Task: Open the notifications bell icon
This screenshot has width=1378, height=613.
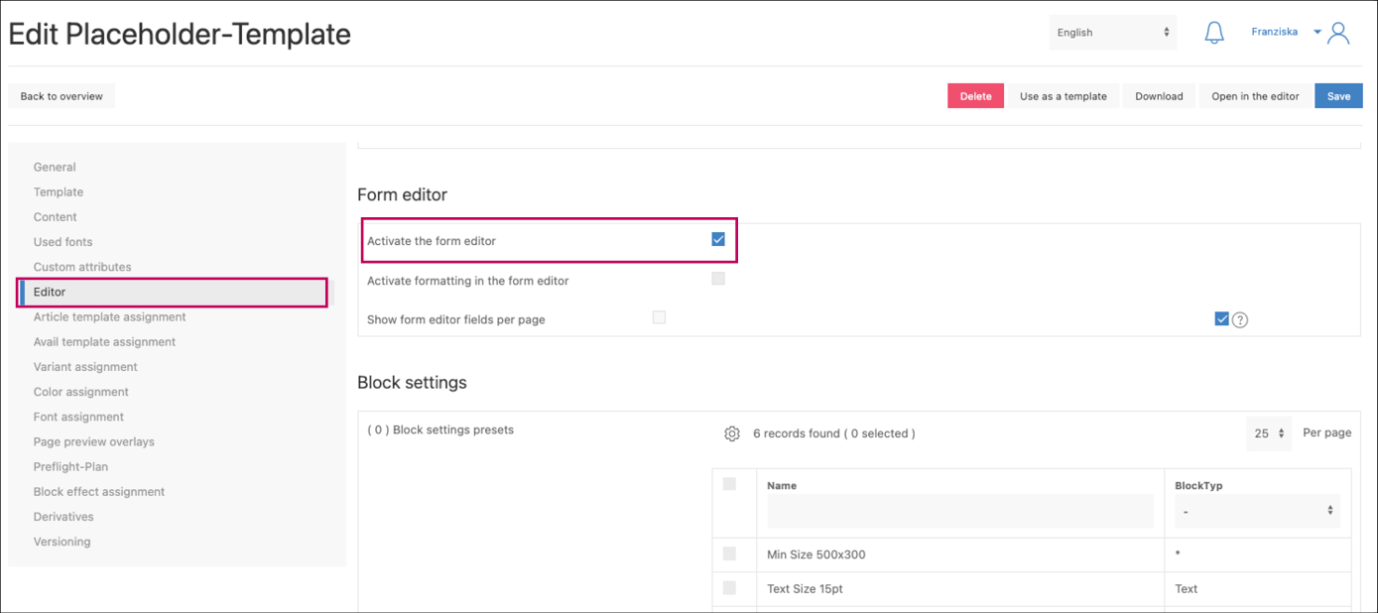Action: pos(1213,33)
